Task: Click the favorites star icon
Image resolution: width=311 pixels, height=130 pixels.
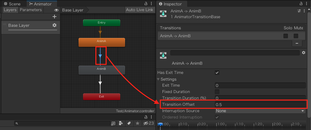Action: pos(138,123)
